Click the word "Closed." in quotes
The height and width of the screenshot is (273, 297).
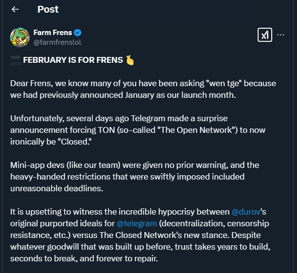[78, 141]
